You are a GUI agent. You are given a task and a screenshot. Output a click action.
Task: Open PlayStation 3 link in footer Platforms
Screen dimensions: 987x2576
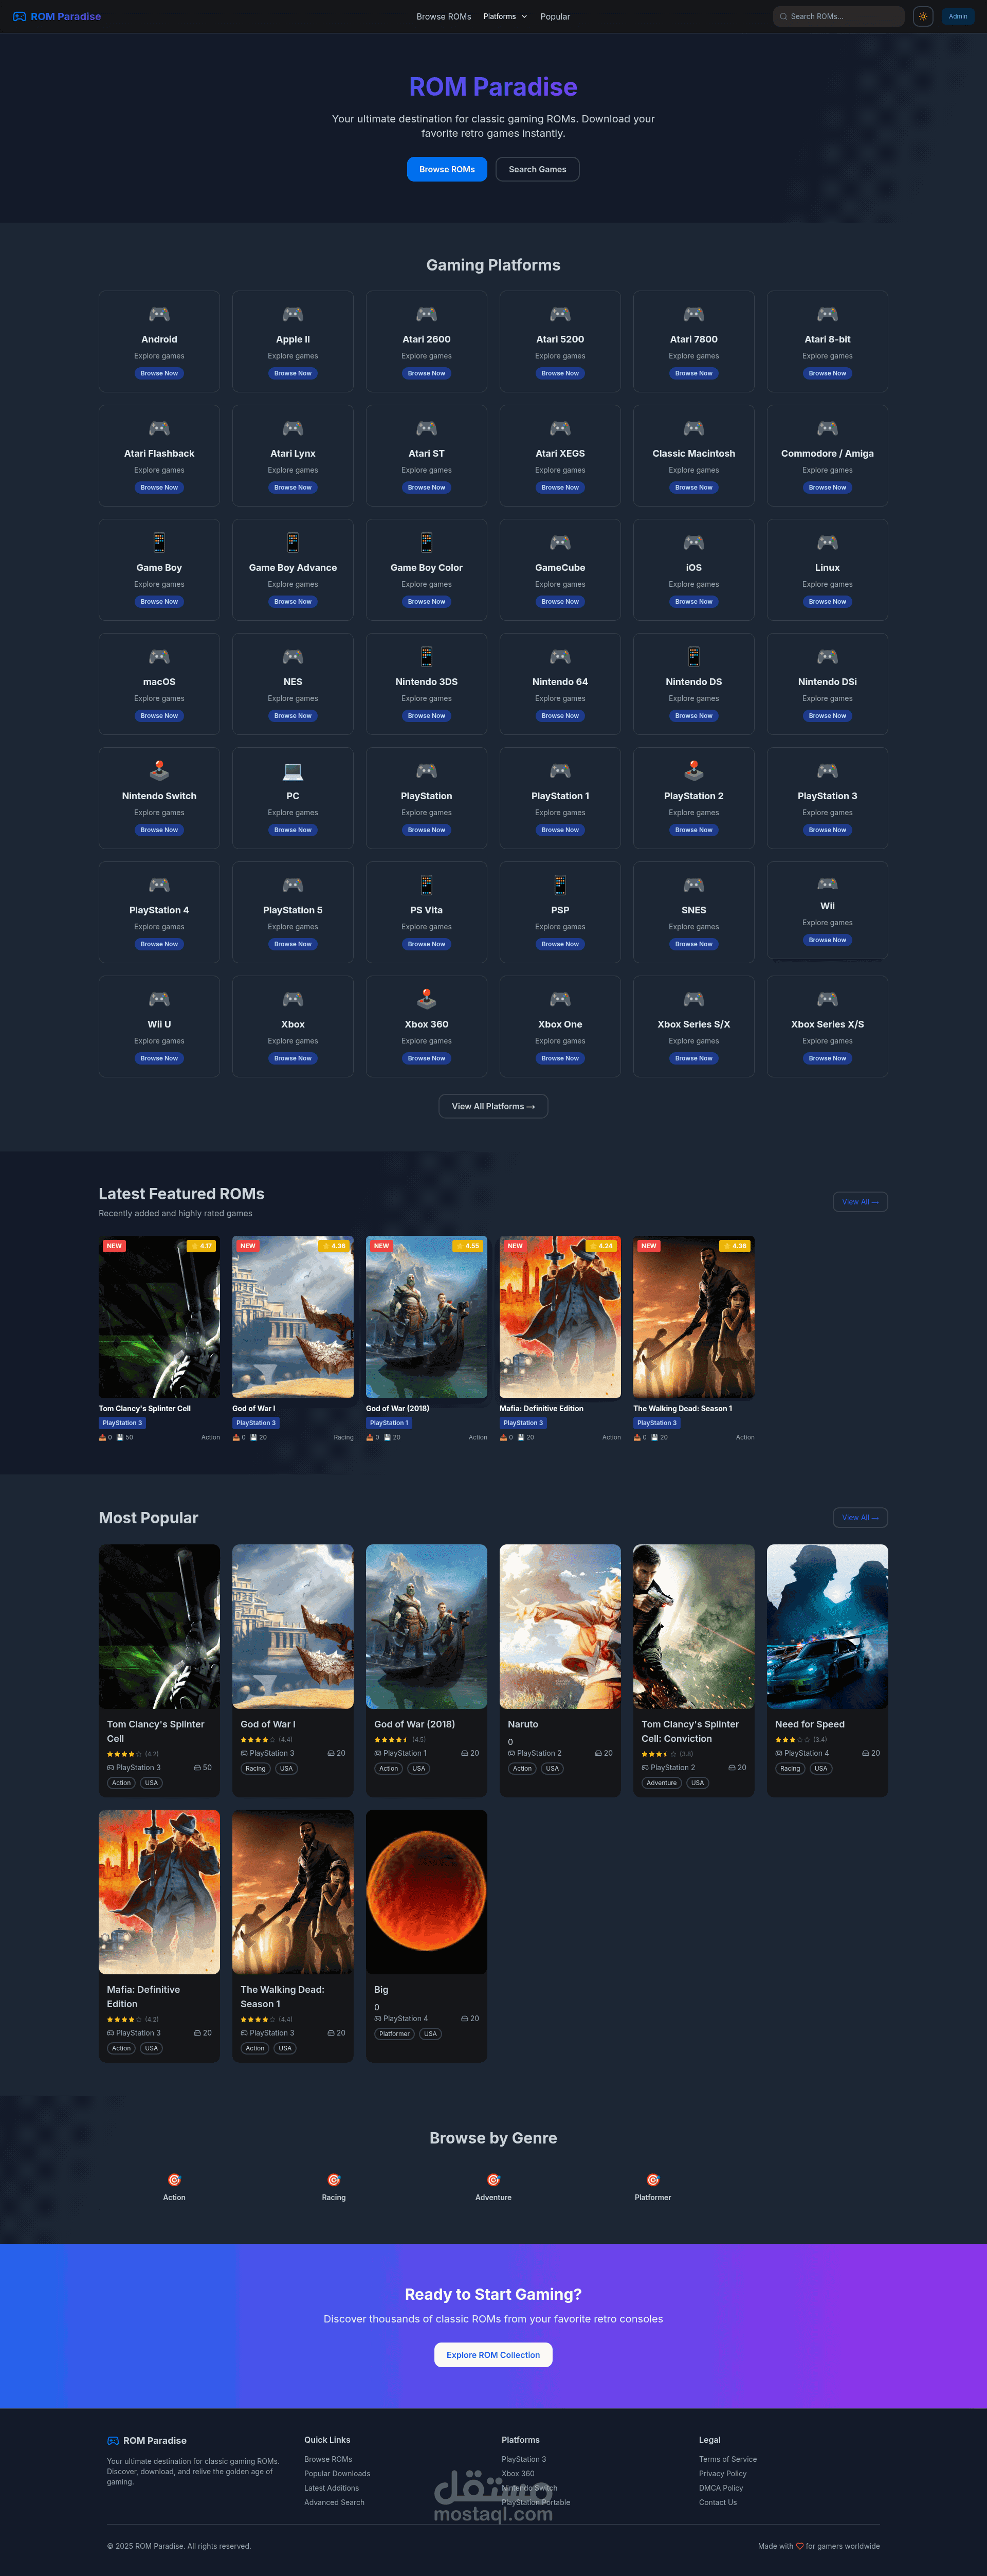click(x=524, y=2460)
